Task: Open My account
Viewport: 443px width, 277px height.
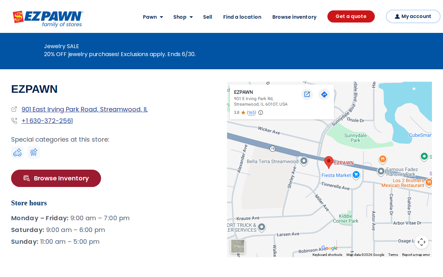Action: (x=413, y=16)
